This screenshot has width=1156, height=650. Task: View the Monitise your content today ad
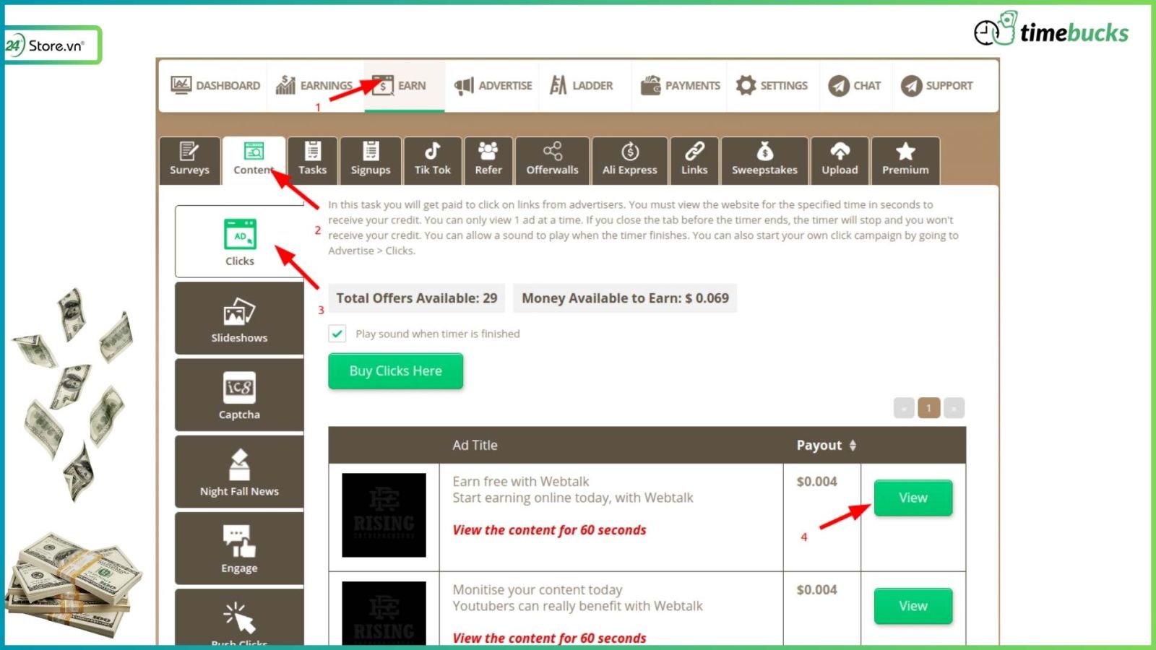pyautogui.click(x=913, y=606)
